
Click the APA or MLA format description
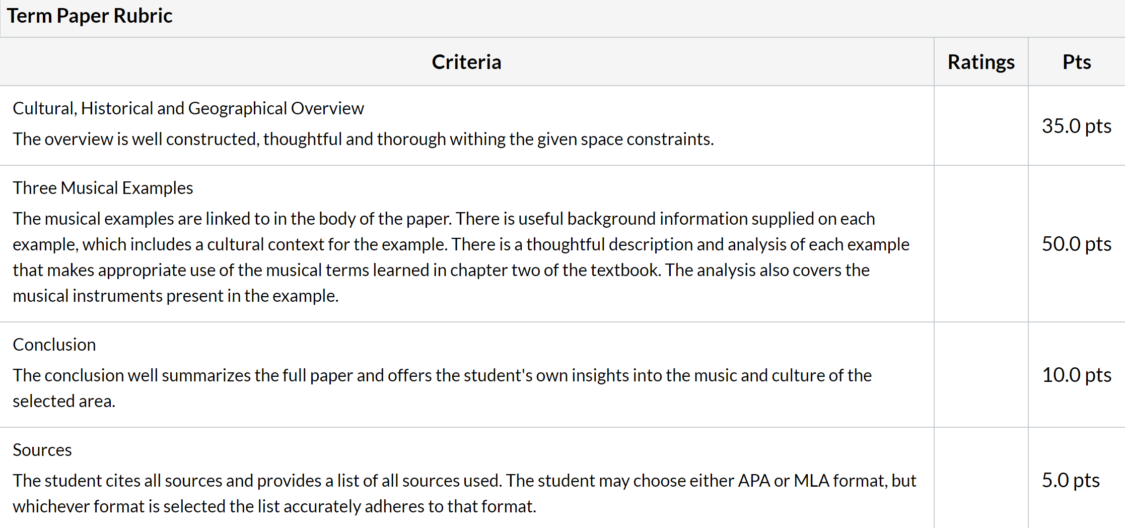(x=464, y=493)
